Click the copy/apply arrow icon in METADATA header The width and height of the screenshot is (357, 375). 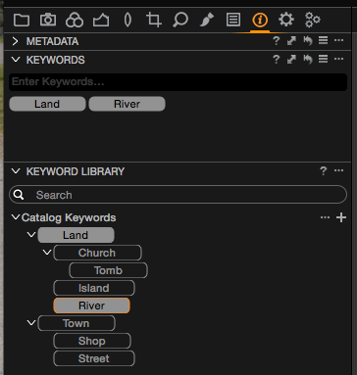tap(291, 40)
